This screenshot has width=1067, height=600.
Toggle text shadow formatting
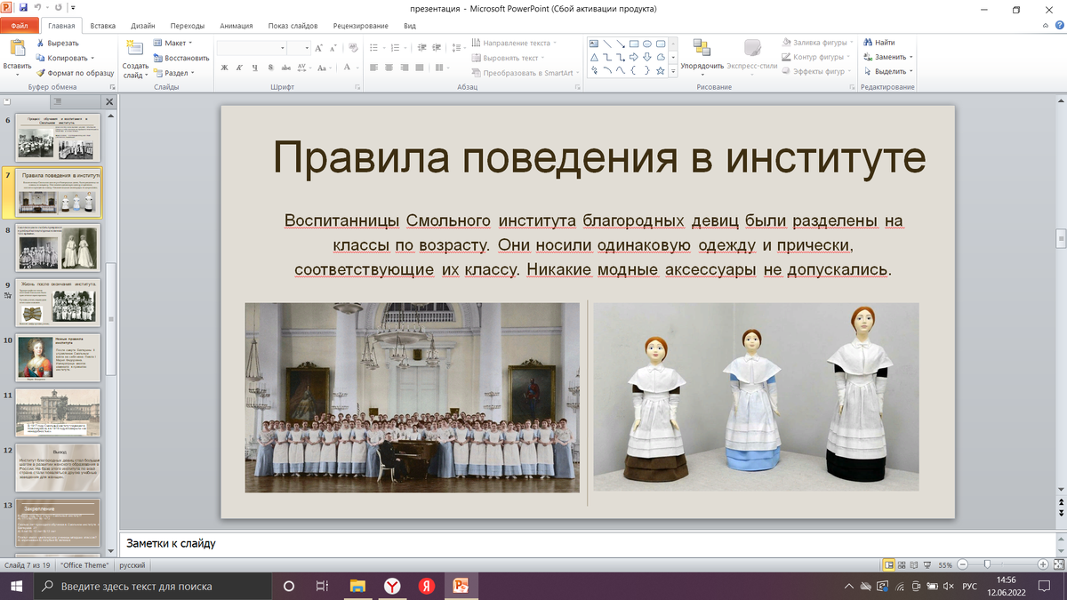pos(270,68)
